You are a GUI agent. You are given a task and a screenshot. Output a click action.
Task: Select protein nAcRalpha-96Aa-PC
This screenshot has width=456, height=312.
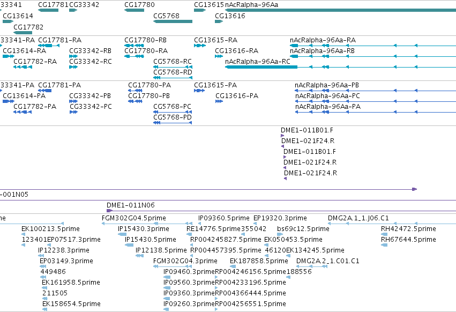pos(327,96)
